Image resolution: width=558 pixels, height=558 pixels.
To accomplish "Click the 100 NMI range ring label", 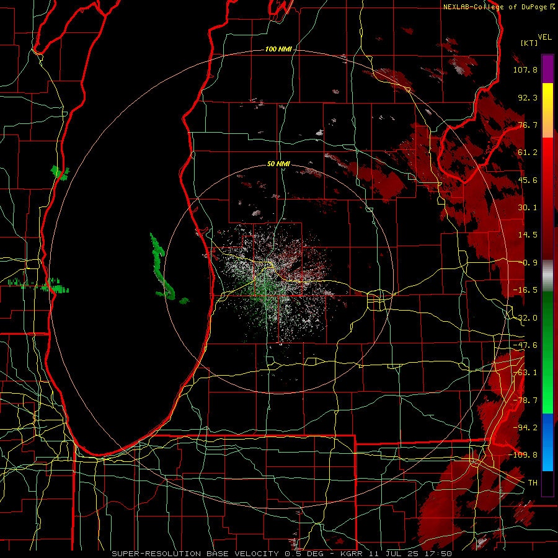I will coord(278,49).
